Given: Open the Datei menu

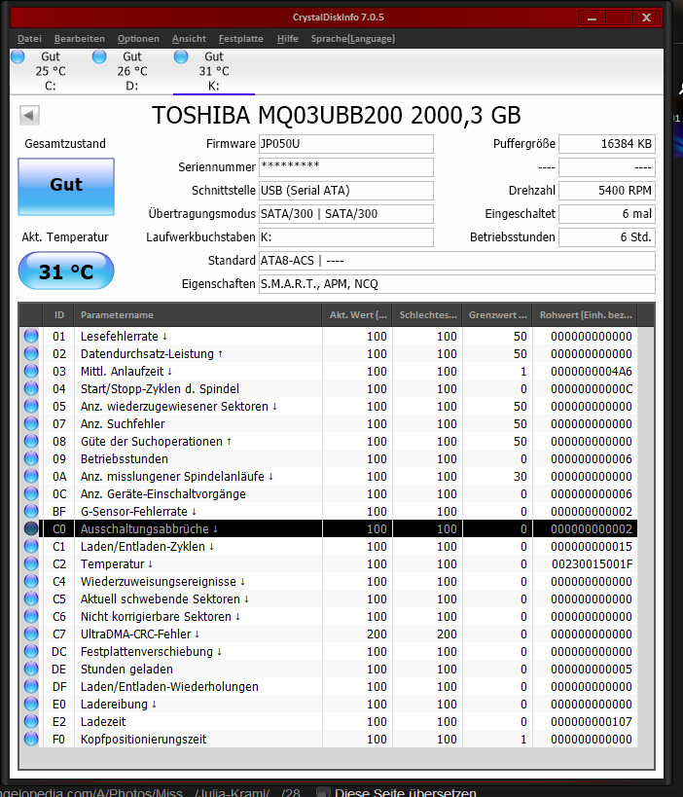Looking at the screenshot, I should click(29, 39).
